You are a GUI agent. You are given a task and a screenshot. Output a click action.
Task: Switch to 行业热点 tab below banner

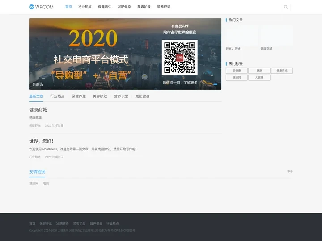coord(57,96)
